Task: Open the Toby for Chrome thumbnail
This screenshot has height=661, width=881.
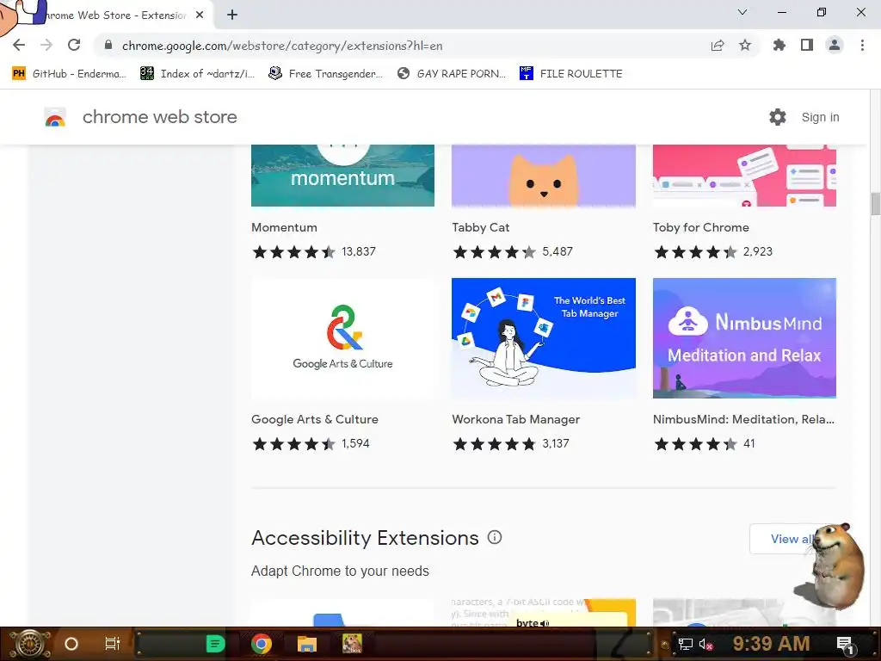Action: 744,176
